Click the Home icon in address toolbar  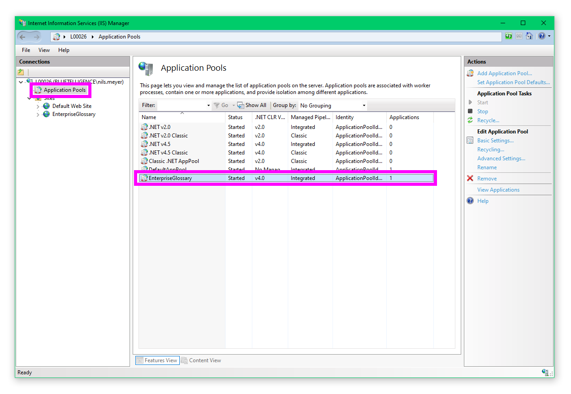point(529,36)
